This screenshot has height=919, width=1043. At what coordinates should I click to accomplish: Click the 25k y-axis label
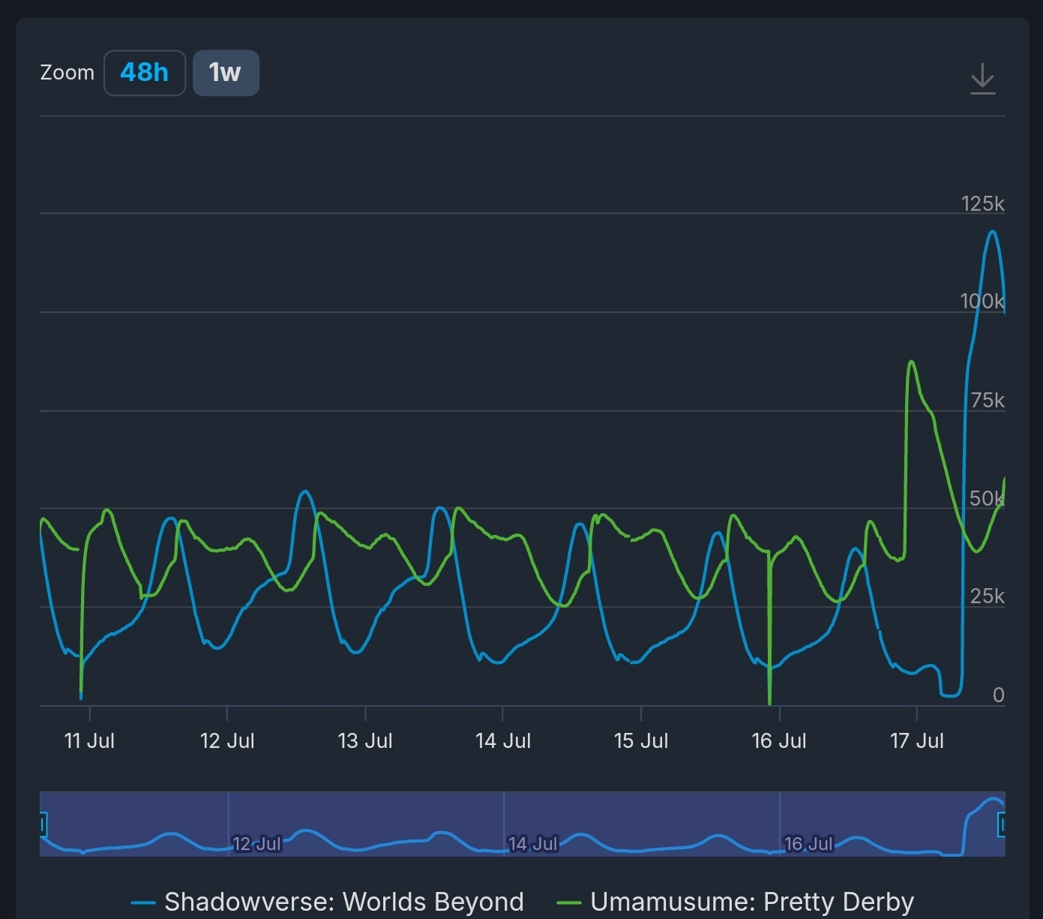[988, 596]
